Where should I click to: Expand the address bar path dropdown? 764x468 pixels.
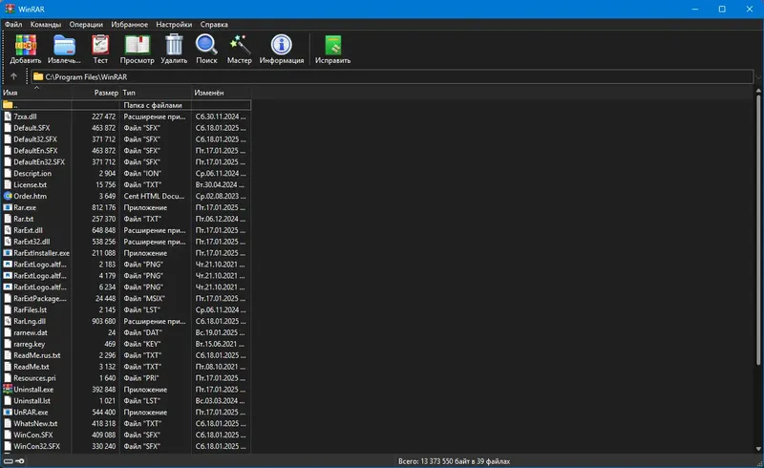(758, 77)
